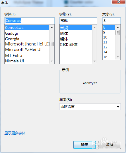Click down arrow of size list scrollbar
This screenshot has height=153, width=126.
click(x=118, y=57)
